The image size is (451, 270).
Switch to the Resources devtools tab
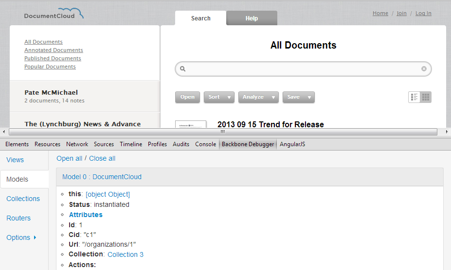(48, 144)
